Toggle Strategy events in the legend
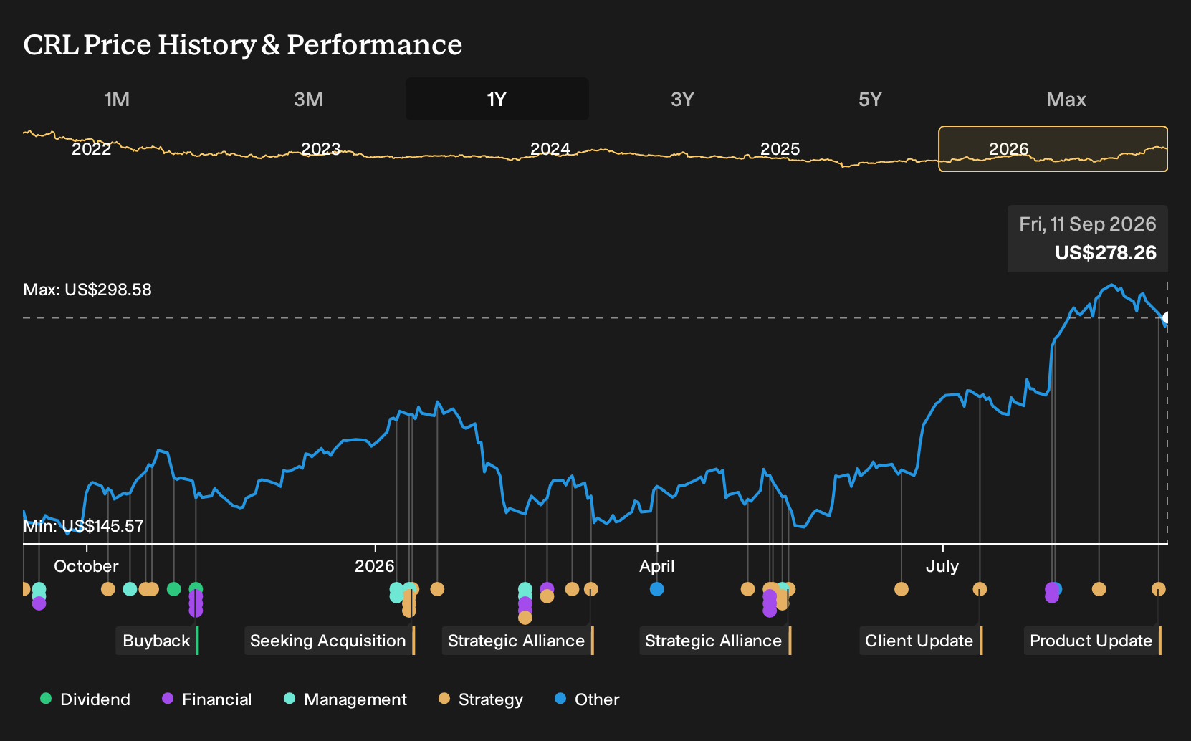The image size is (1191, 741). (481, 699)
